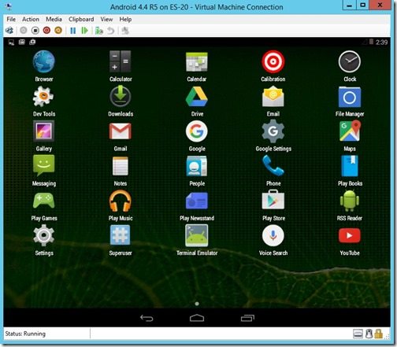The width and height of the screenshot is (397, 347).
Task: Launch the Calculator app
Action: pyautogui.click(x=121, y=61)
